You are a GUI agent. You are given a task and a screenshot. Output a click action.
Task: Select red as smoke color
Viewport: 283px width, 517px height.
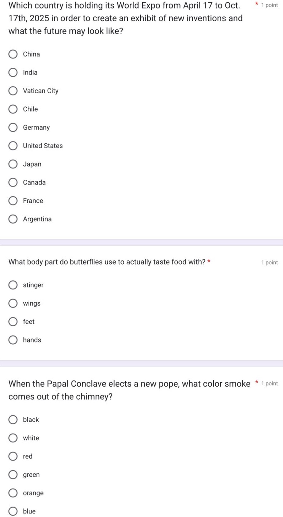[x=13, y=456]
